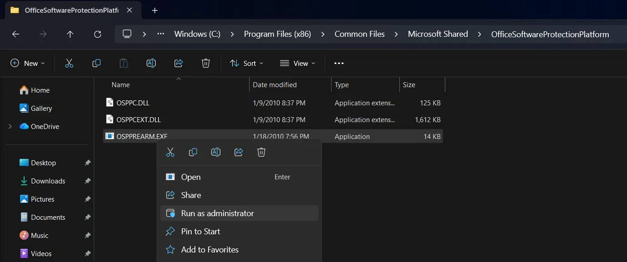Image resolution: width=627 pixels, height=262 pixels.
Task: Choose Share in the context menu
Action: [239, 195]
